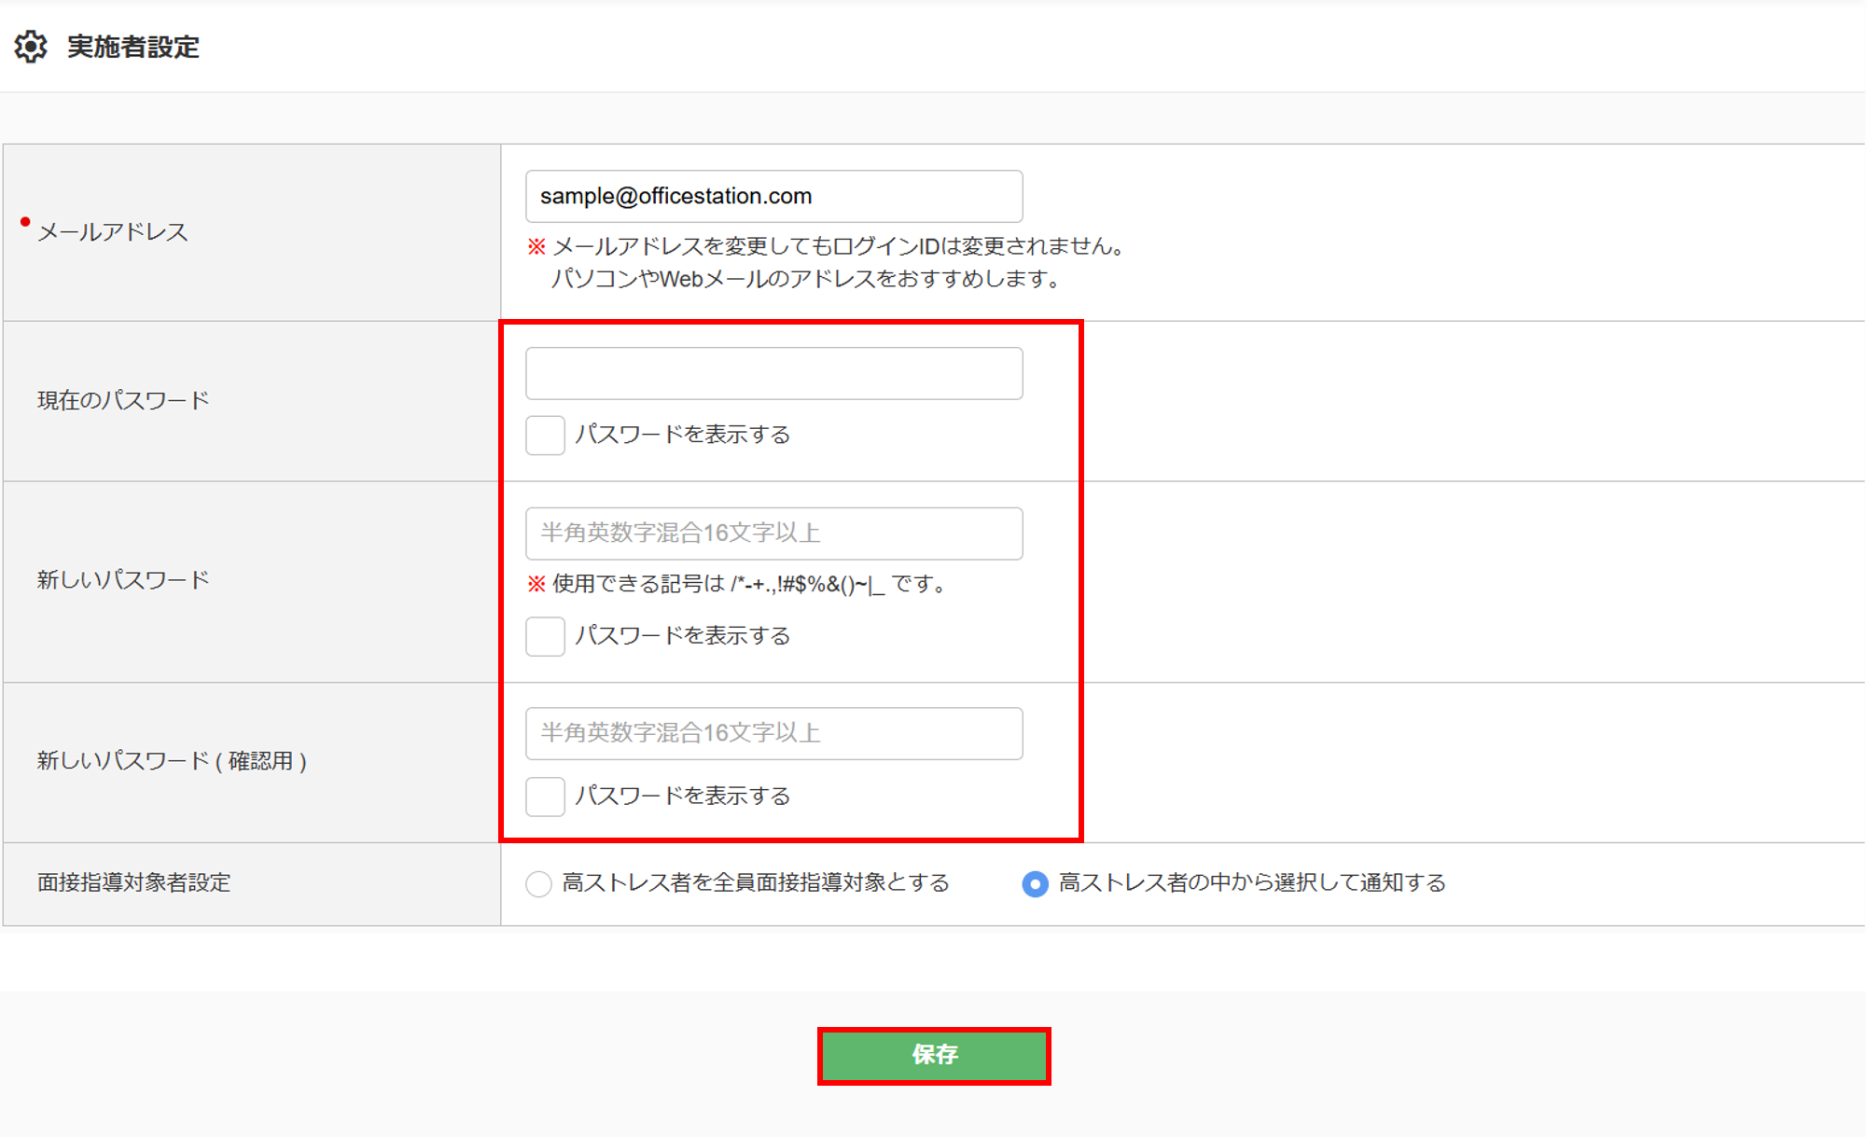Click the 新しいパスワード row label

pos(123,580)
